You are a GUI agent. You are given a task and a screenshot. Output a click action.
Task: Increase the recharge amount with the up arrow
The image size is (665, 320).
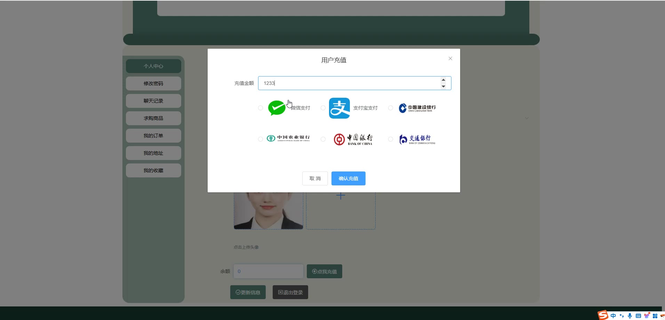(x=443, y=80)
